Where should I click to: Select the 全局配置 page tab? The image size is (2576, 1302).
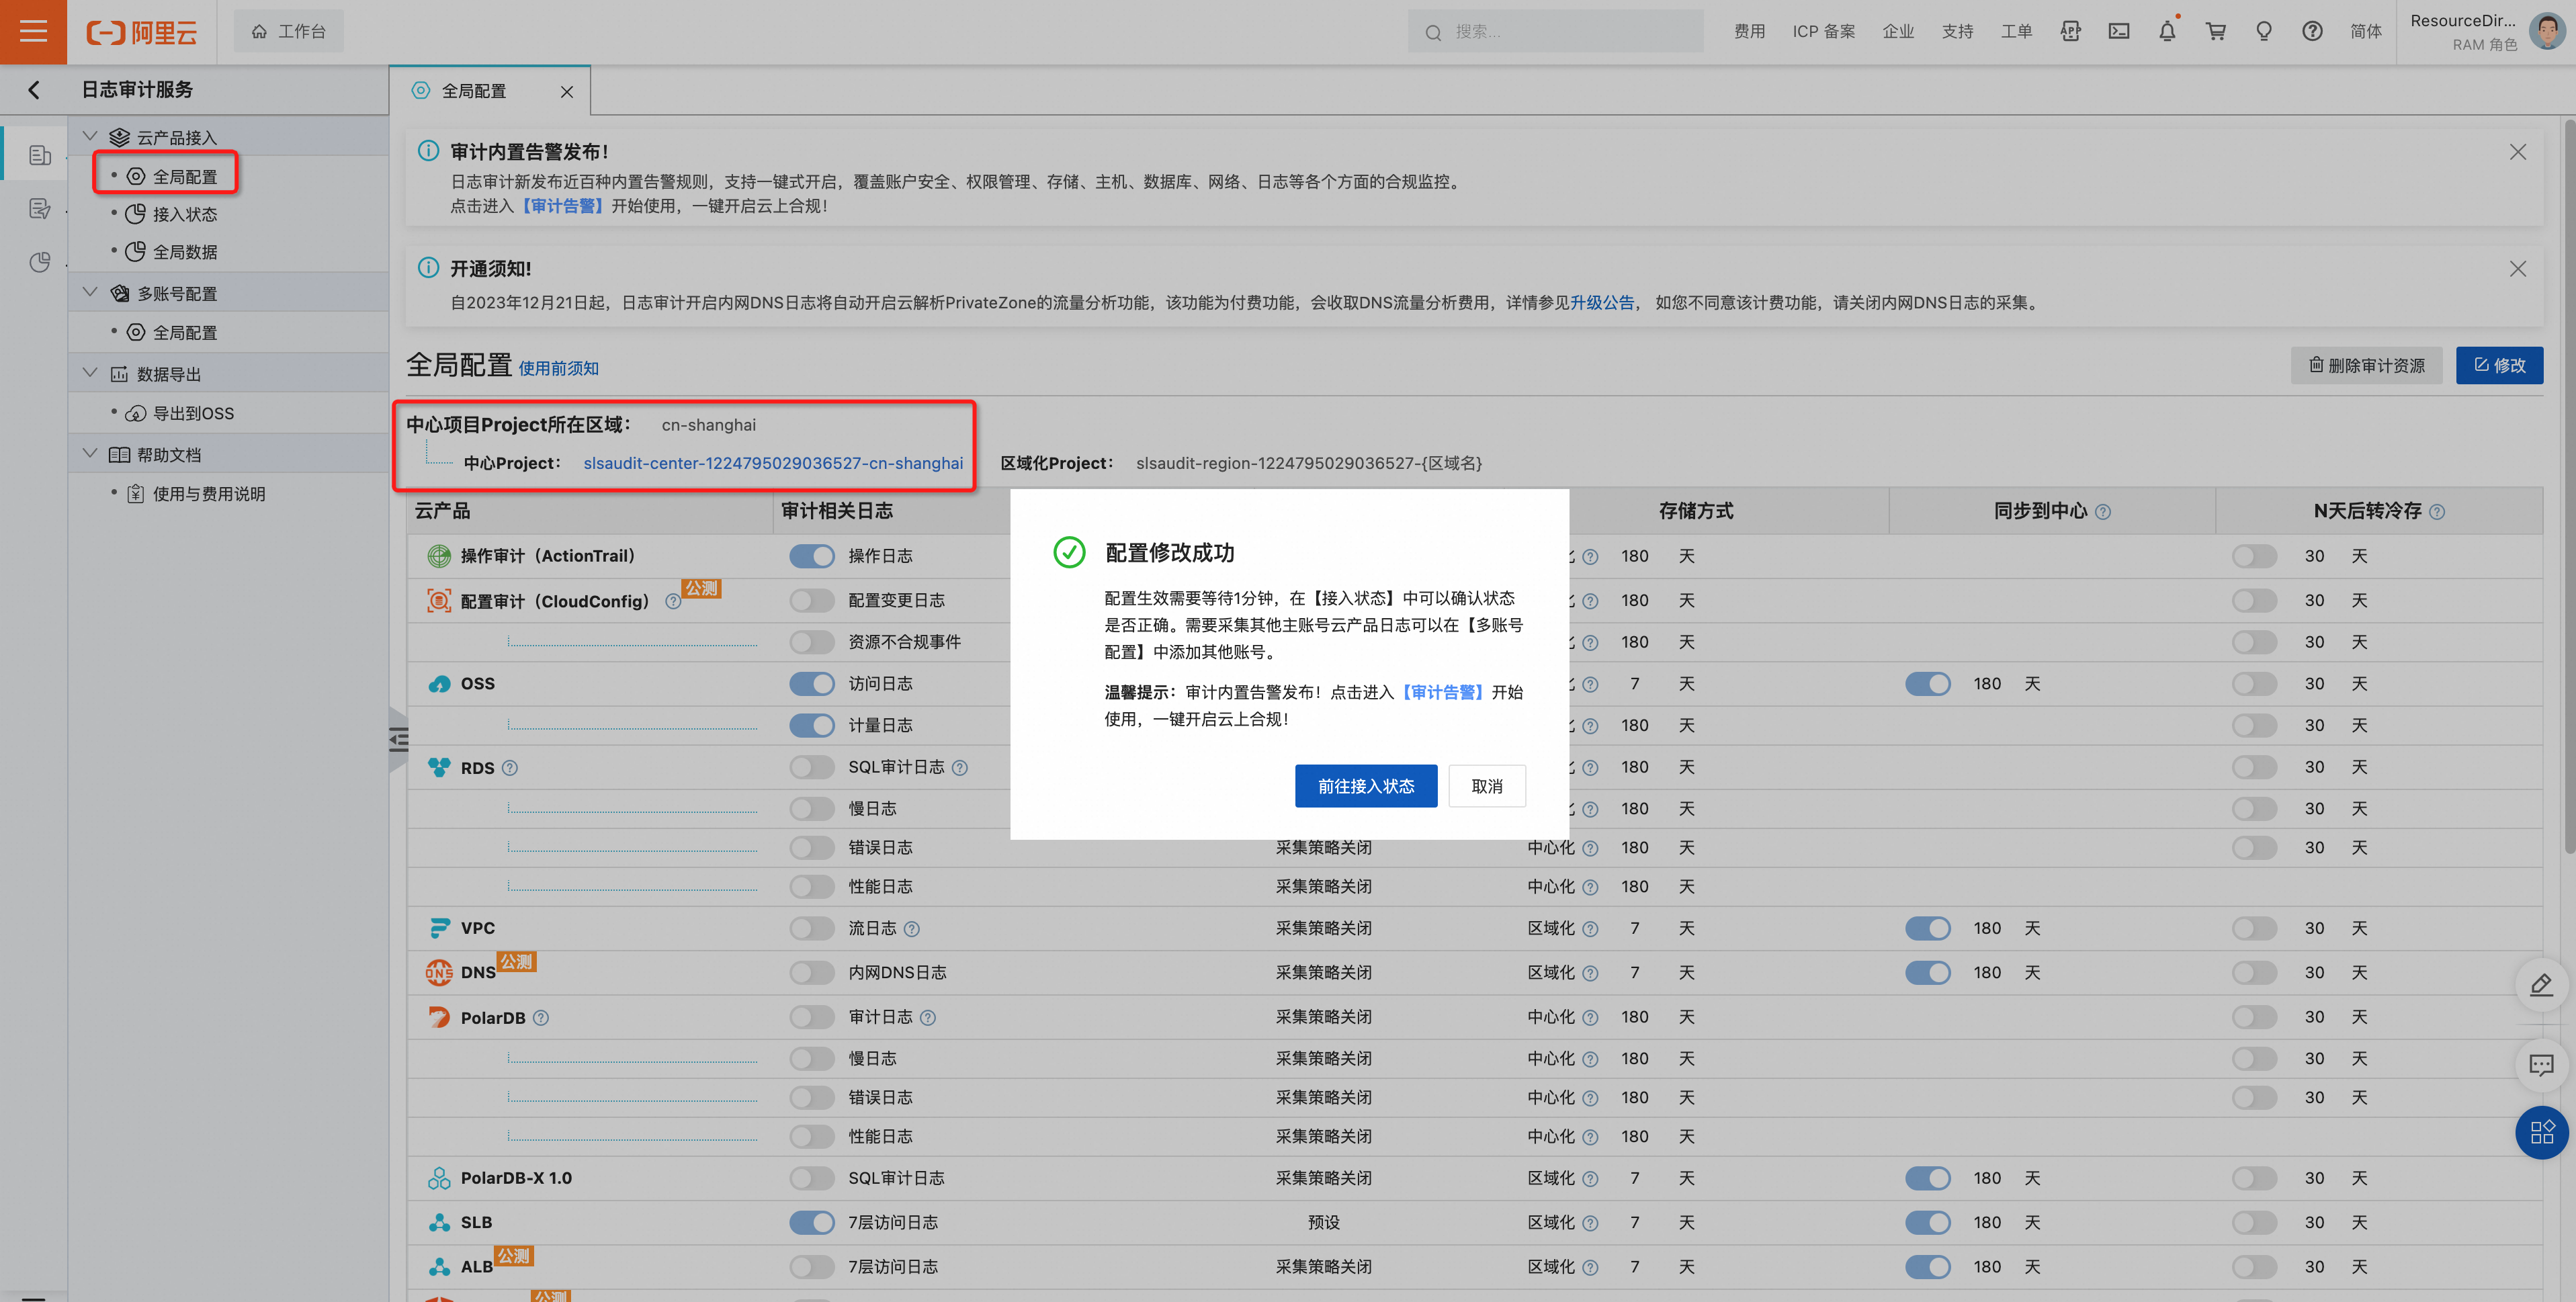pos(474,91)
